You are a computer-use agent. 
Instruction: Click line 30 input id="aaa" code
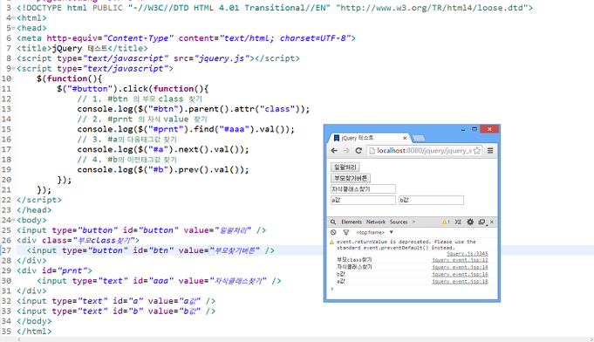click(x=159, y=281)
